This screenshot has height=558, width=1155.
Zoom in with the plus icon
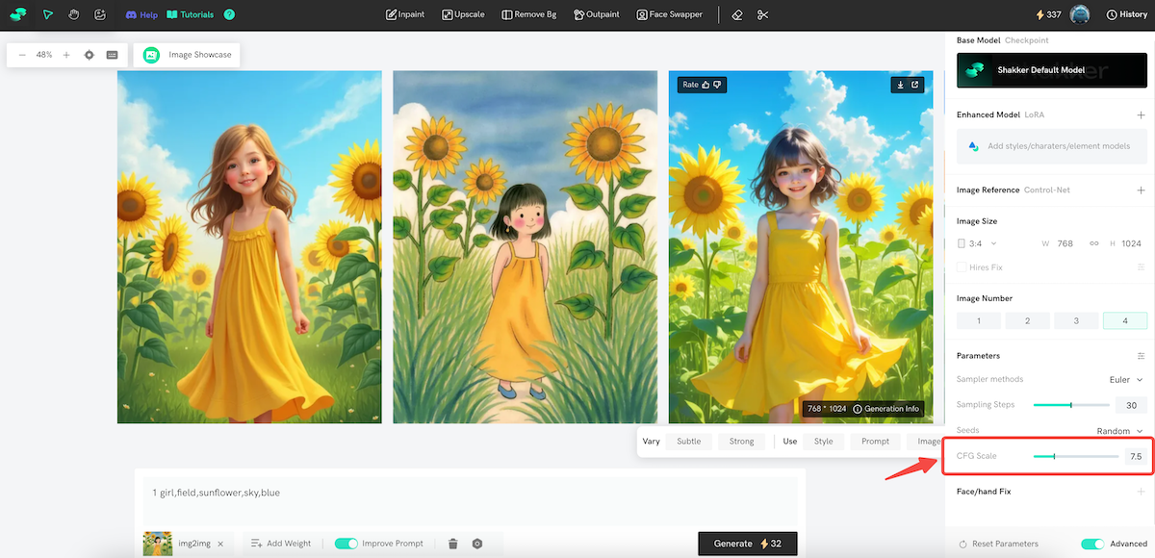(x=66, y=55)
